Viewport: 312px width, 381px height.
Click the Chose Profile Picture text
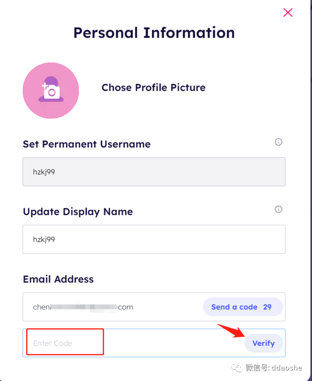point(153,88)
